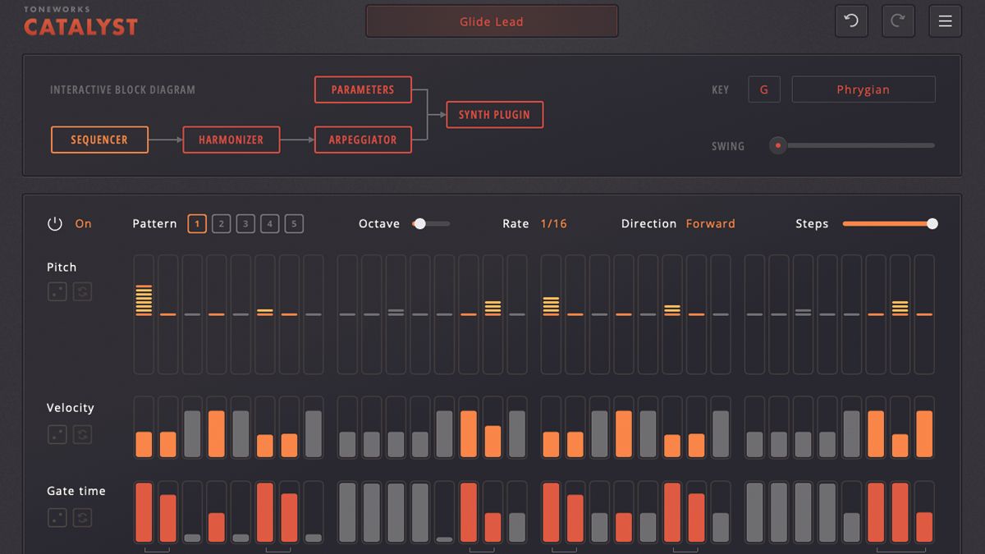Randomize the Pitch lane with dice icon
The image size is (985, 554).
(57, 291)
